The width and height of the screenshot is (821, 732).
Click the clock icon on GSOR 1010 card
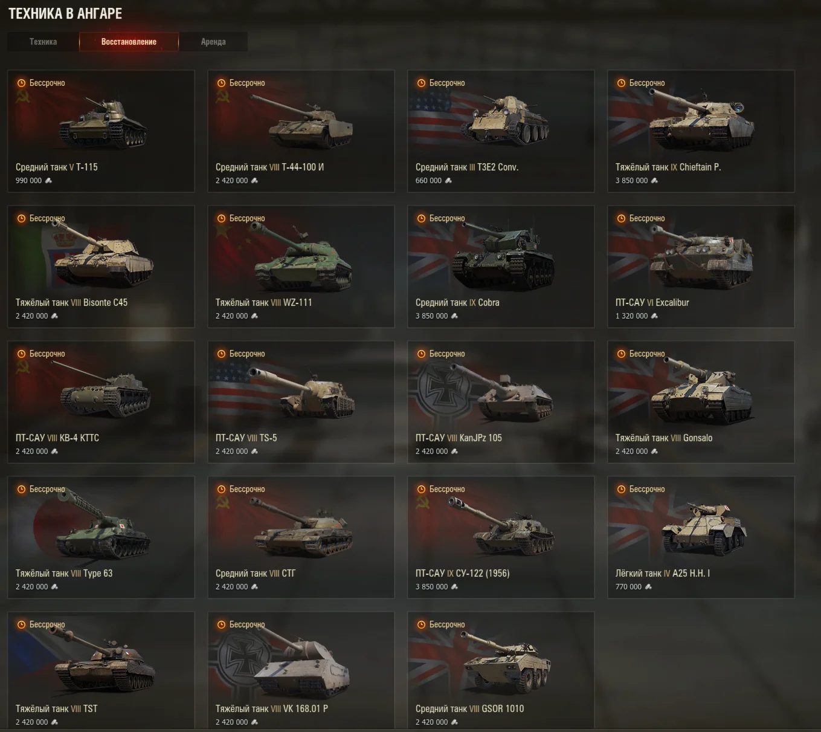pos(422,624)
